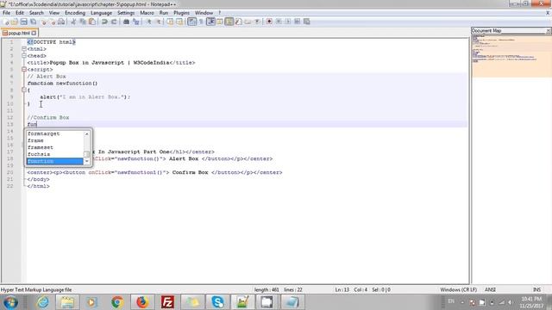Click the Zoom In toolbar icon
Viewport: 552px width, 310px height.
[149, 22]
